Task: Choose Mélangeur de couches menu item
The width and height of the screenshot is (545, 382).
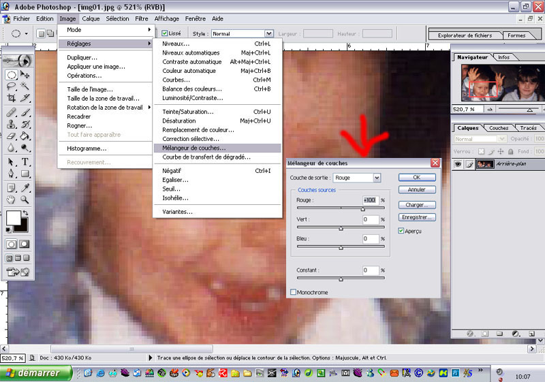Action: [x=217, y=148]
